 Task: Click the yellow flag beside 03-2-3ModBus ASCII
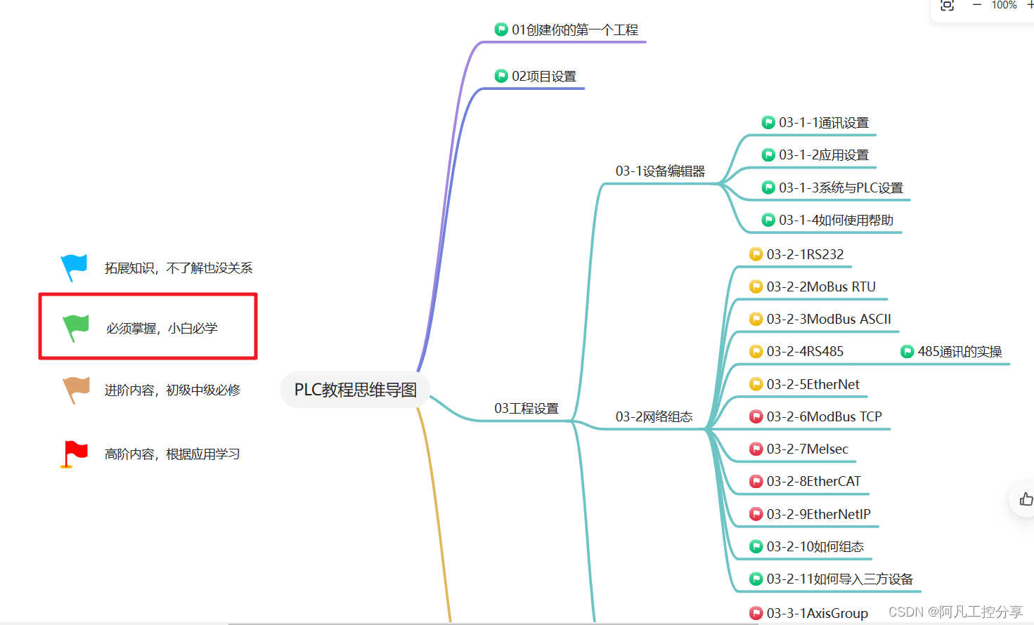click(x=756, y=319)
